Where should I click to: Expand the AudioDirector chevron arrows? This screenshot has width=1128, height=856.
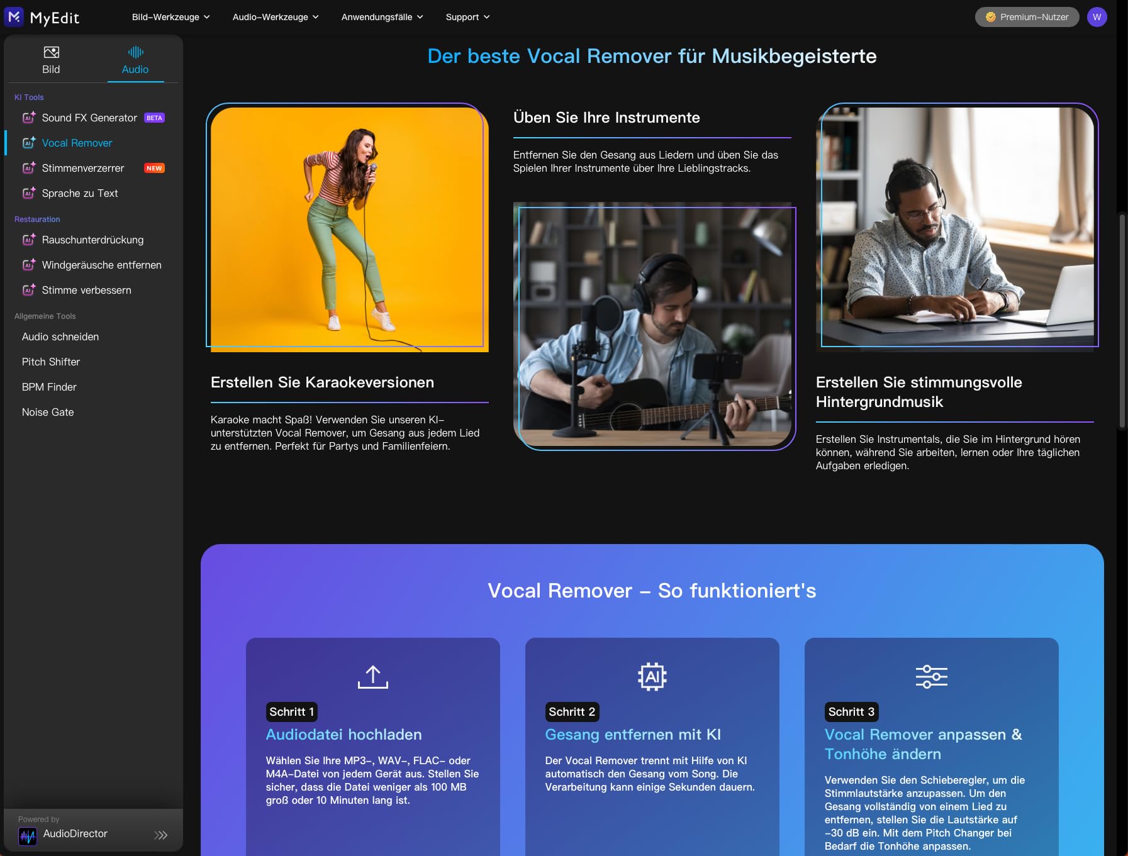[x=161, y=835]
